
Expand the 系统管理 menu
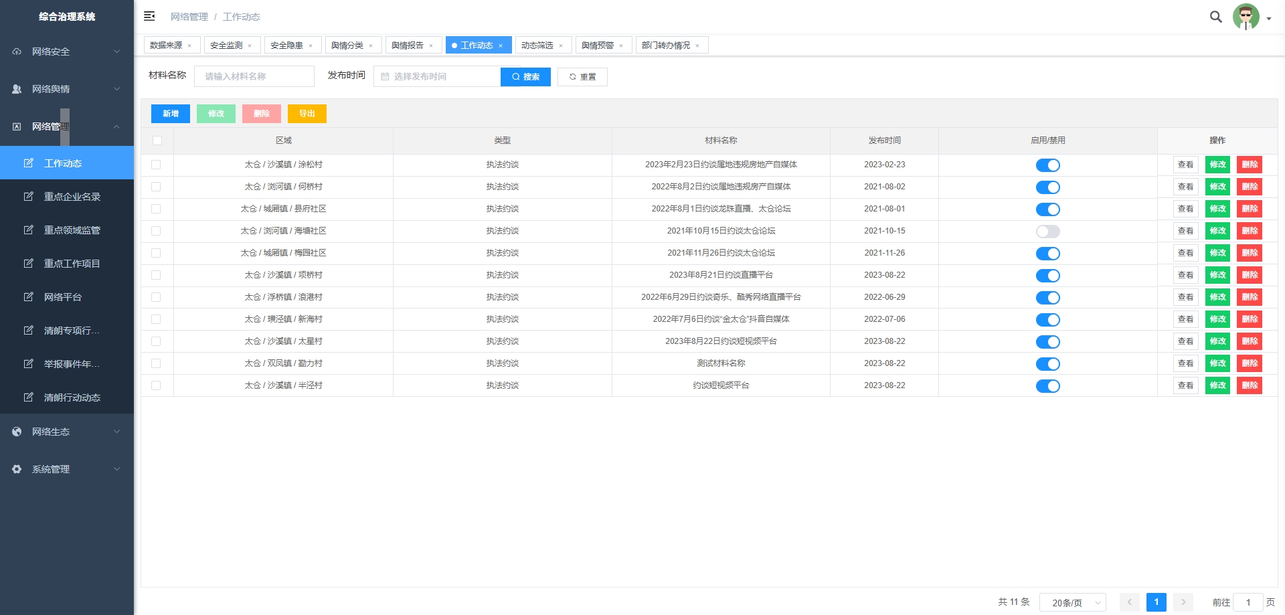(x=67, y=469)
